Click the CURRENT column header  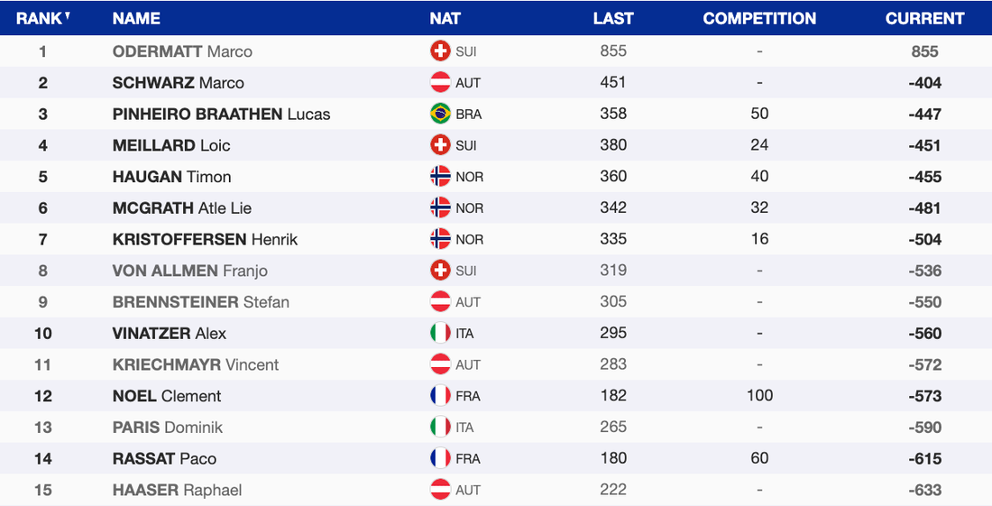click(924, 18)
